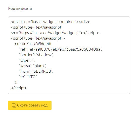
Task: Place cursor in kassa-widget-container div line
Action: pyautogui.click(x=51, y=22)
